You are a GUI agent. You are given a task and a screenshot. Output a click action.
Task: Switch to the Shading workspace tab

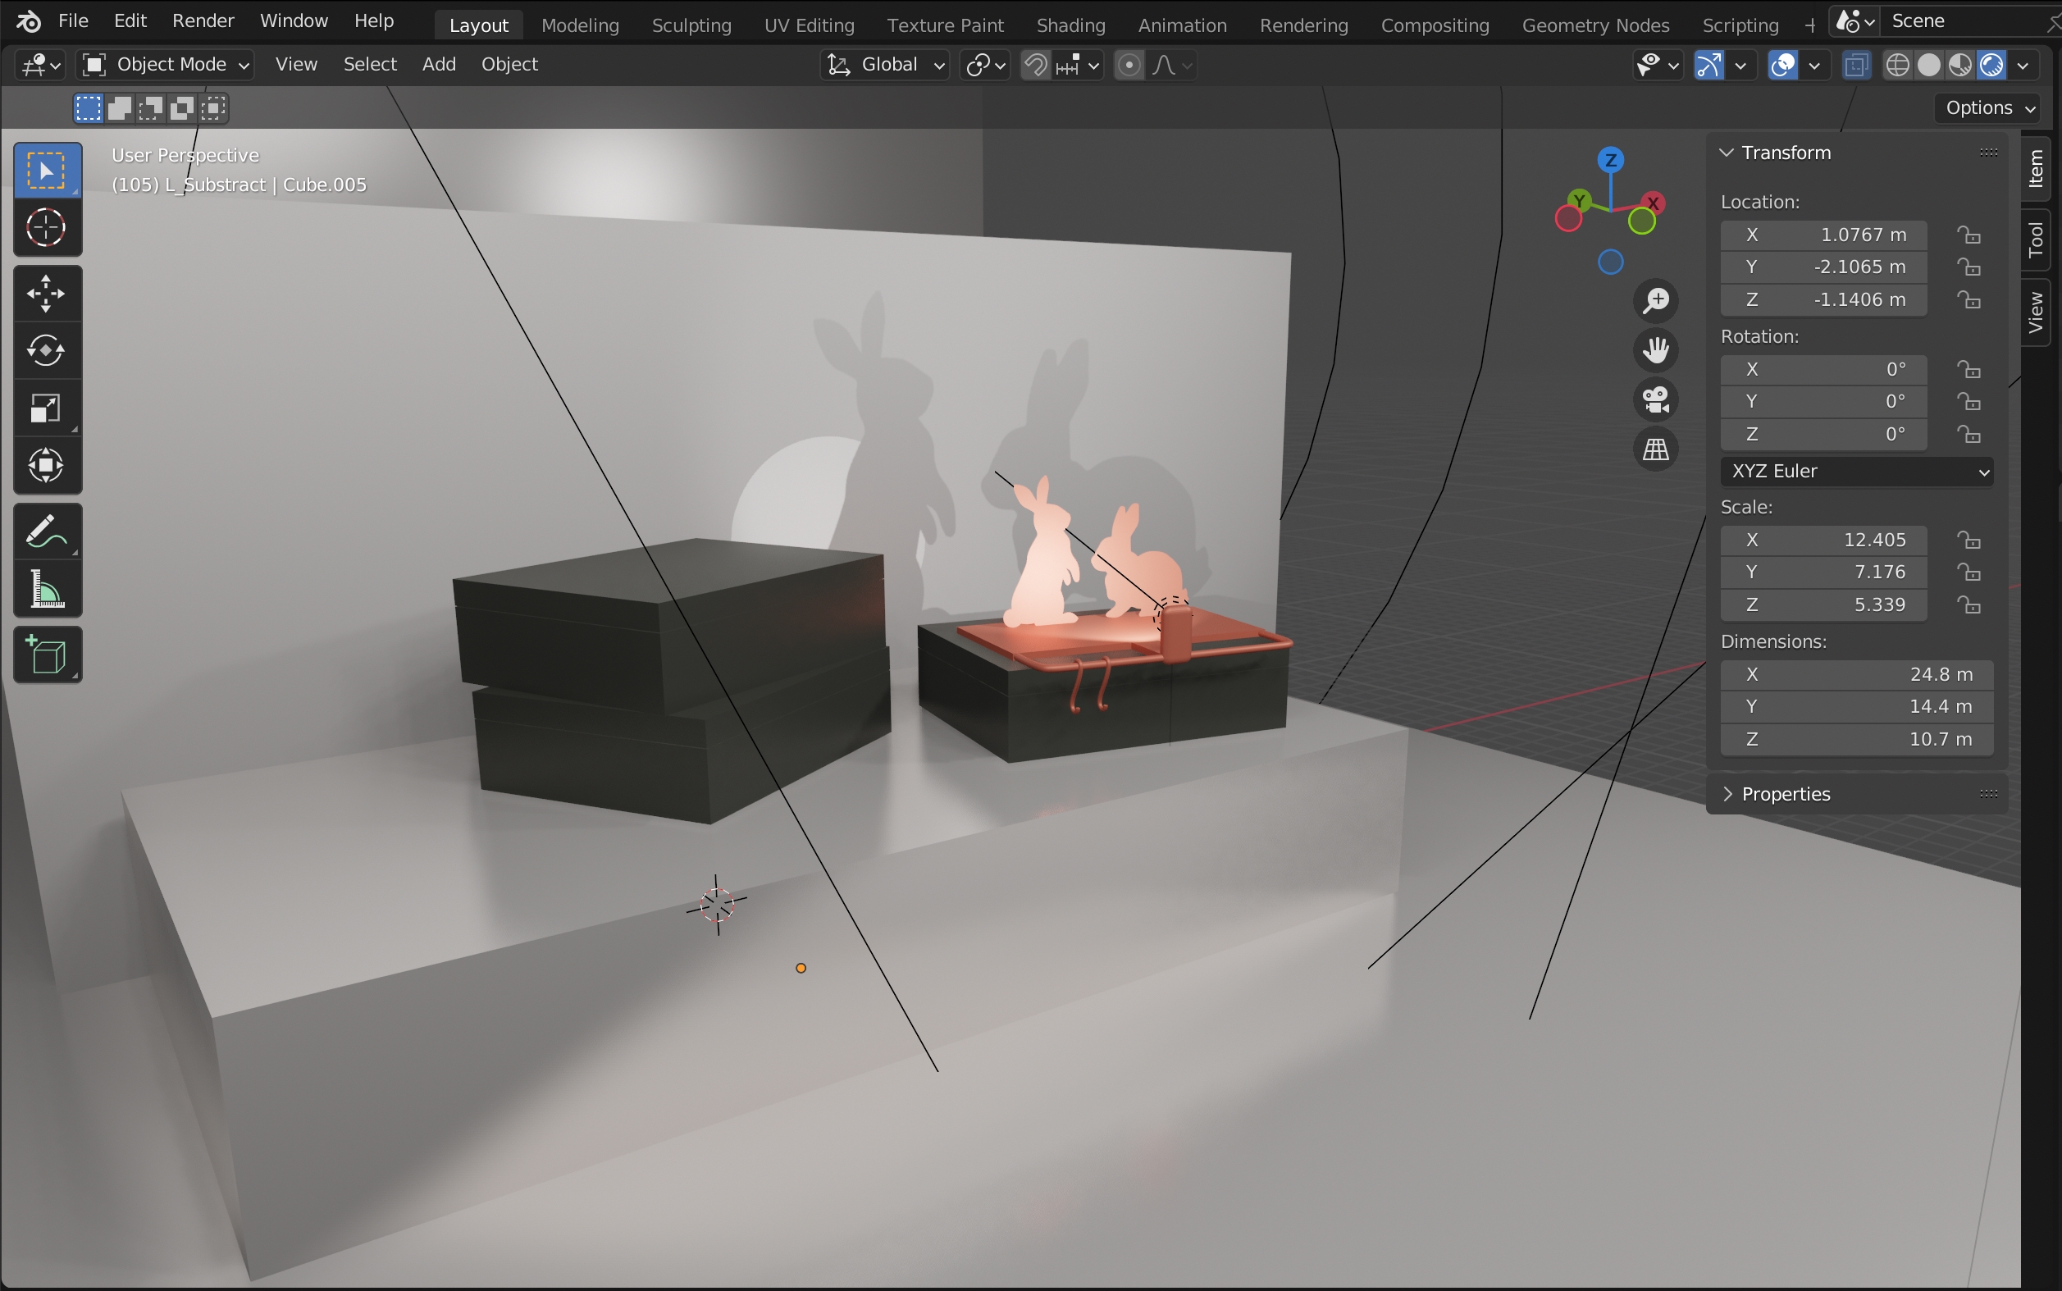1070,25
